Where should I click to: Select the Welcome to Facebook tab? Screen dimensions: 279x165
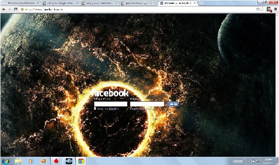178,3
